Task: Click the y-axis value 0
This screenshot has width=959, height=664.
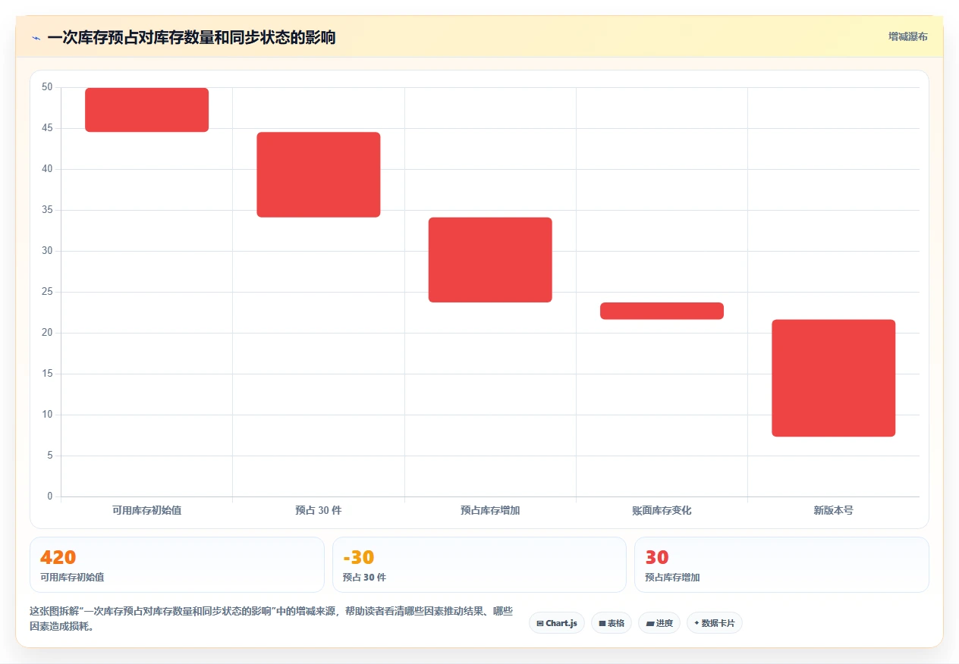Action: [50, 496]
